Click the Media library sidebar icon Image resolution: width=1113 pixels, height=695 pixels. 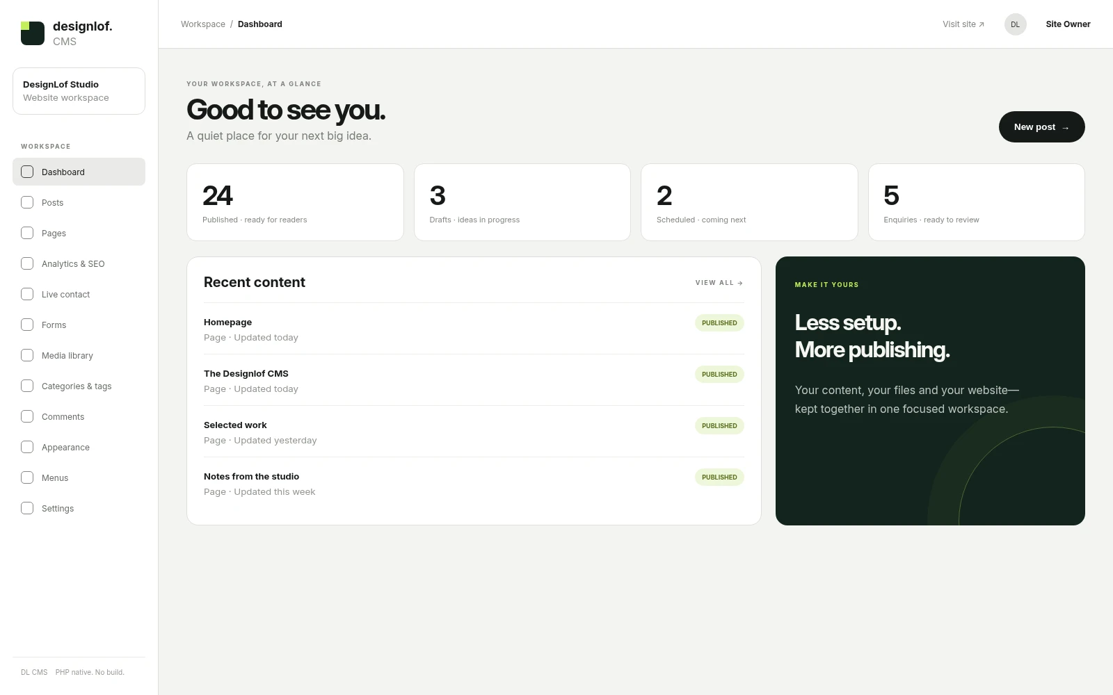(x=27, y=355)
